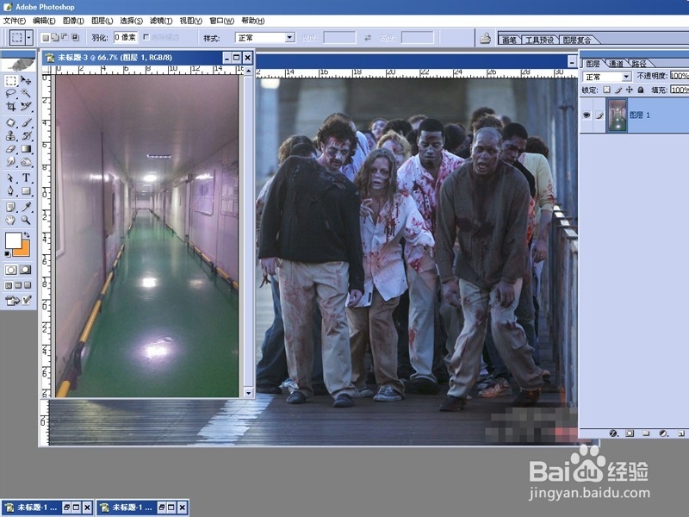This screenshot has width=689, height=517.
Task: Choose the Lasso tool
Action: pyautogui.click(x=10, y=93)
